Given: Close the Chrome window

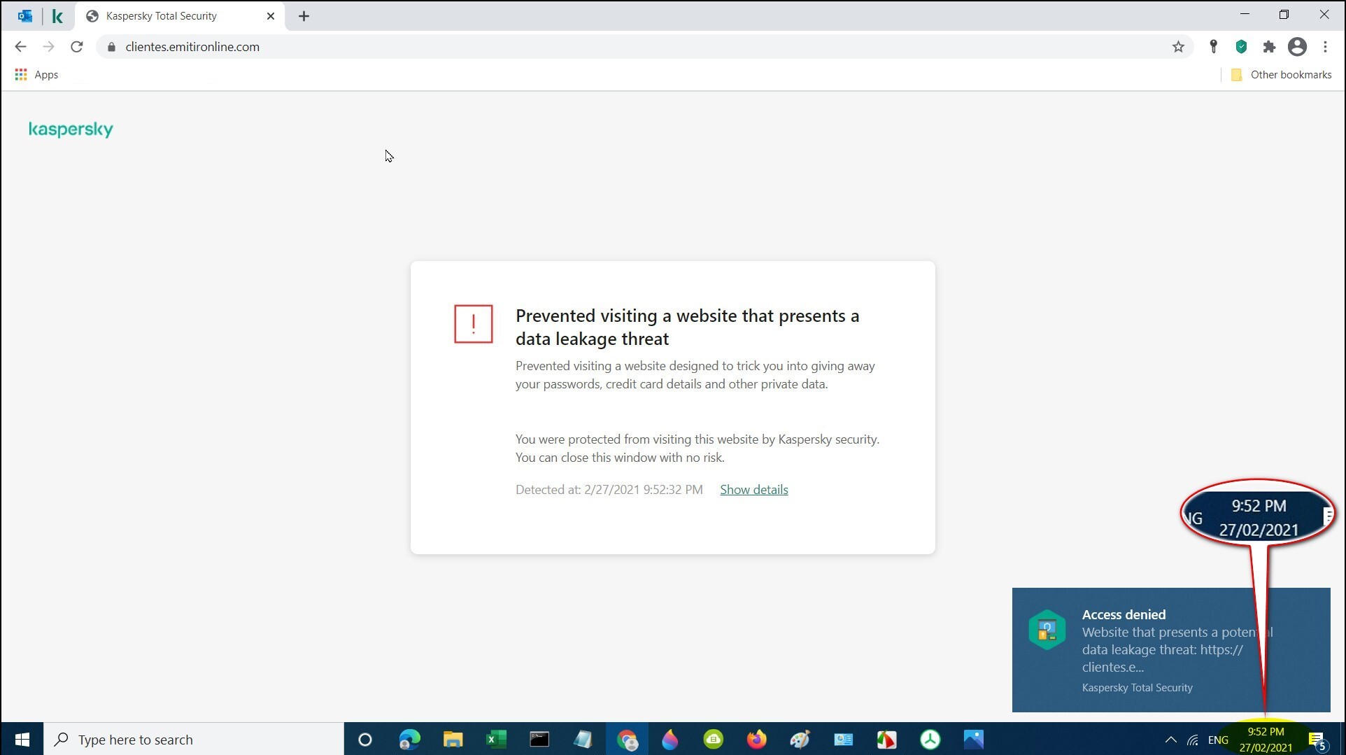Looking at the screenshot, I should click(1324, 14).
